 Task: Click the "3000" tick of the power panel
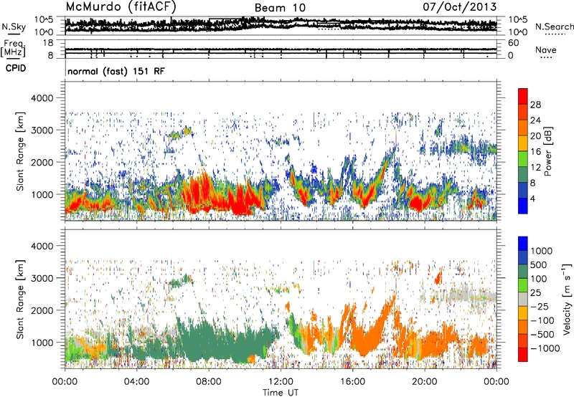(42, 130)
